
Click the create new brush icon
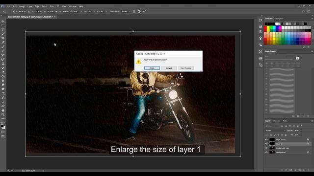(304, 116)
